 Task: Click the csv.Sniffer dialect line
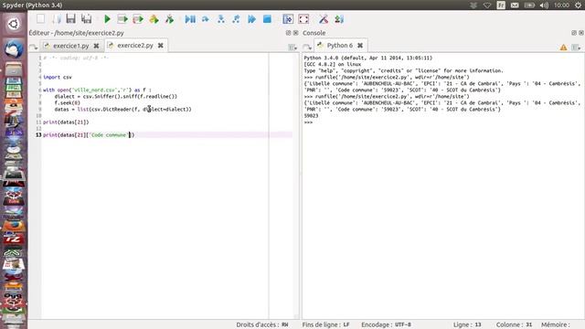tap(116, 96)
